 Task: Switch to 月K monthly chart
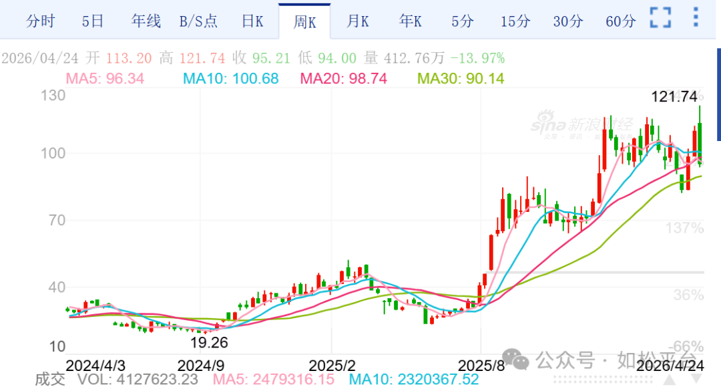[x=358, y=21]
